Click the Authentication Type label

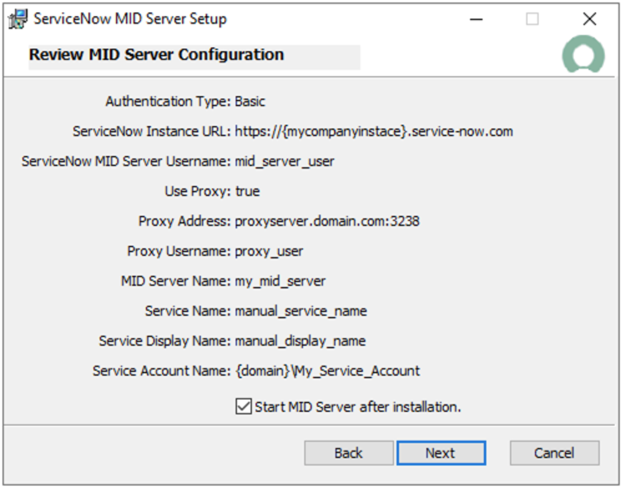pos(168,102)
